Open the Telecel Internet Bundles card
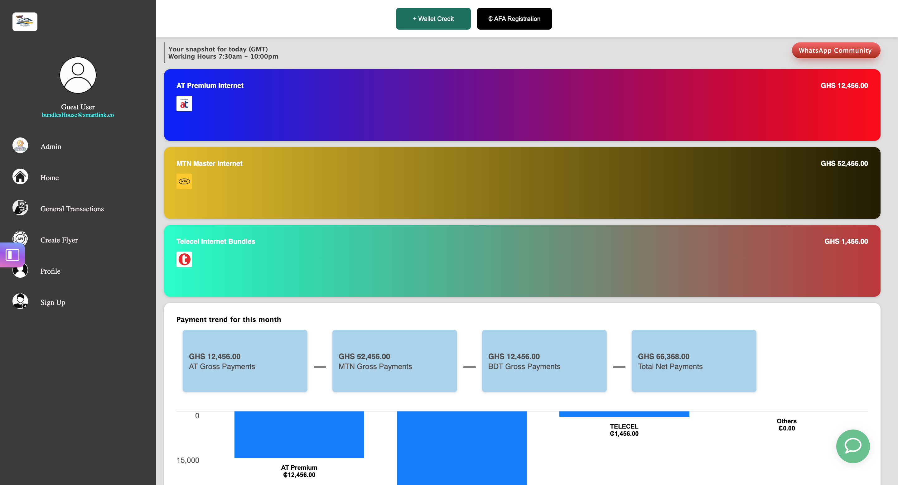The height and width of the screenshot is (485, 898). click(x=522, y=261)
